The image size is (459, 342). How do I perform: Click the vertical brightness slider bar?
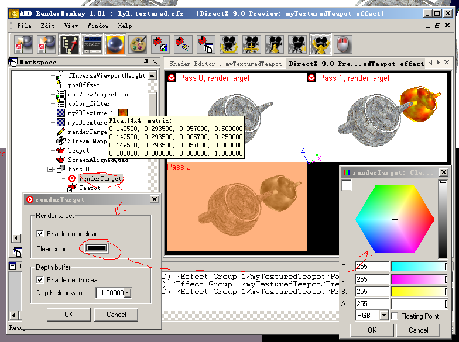[x=443, y=219]
